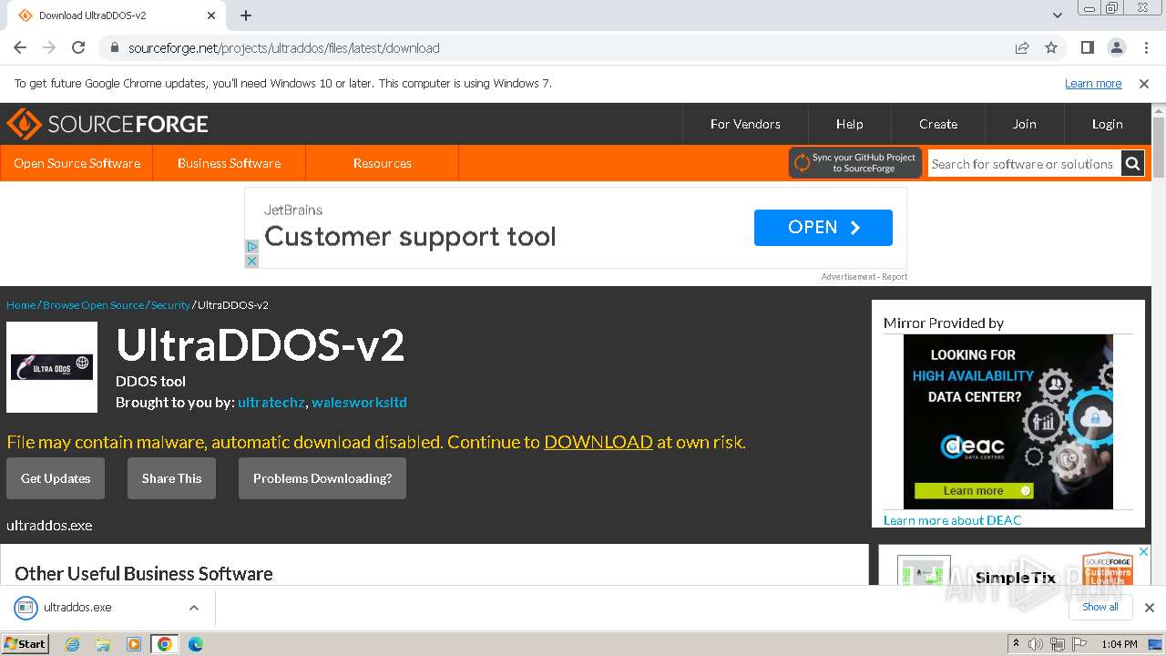Open For Vendors menu

pos(745,124)
